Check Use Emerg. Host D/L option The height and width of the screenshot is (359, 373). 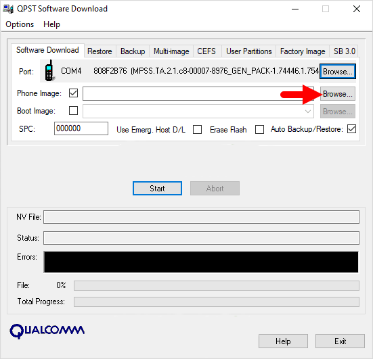[x=198, y=130]
